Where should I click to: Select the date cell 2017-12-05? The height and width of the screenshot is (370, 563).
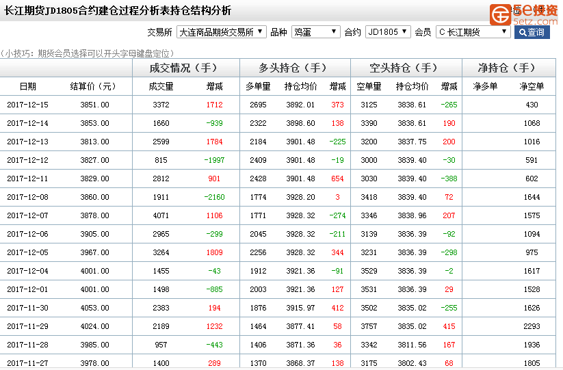[x=27, y=252]
